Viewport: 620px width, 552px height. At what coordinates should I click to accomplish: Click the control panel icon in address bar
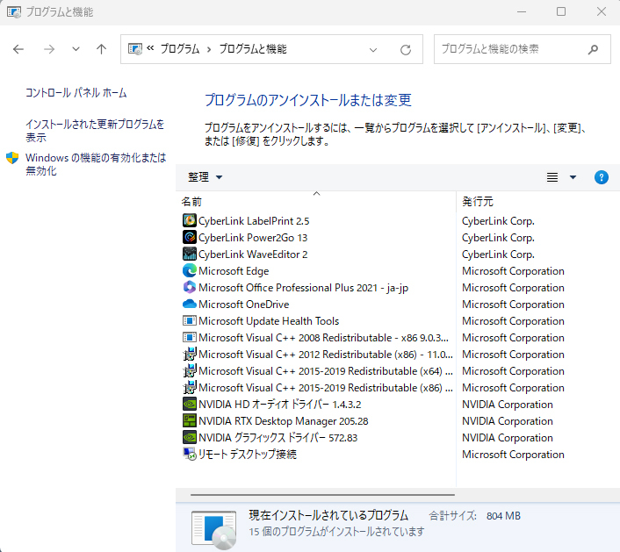pyautogui.click(x=135, y=49)
